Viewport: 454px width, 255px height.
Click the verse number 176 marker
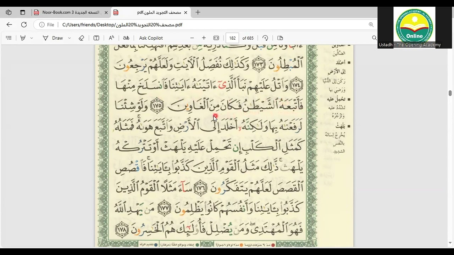pyautogui.click(x=201, y=188)
